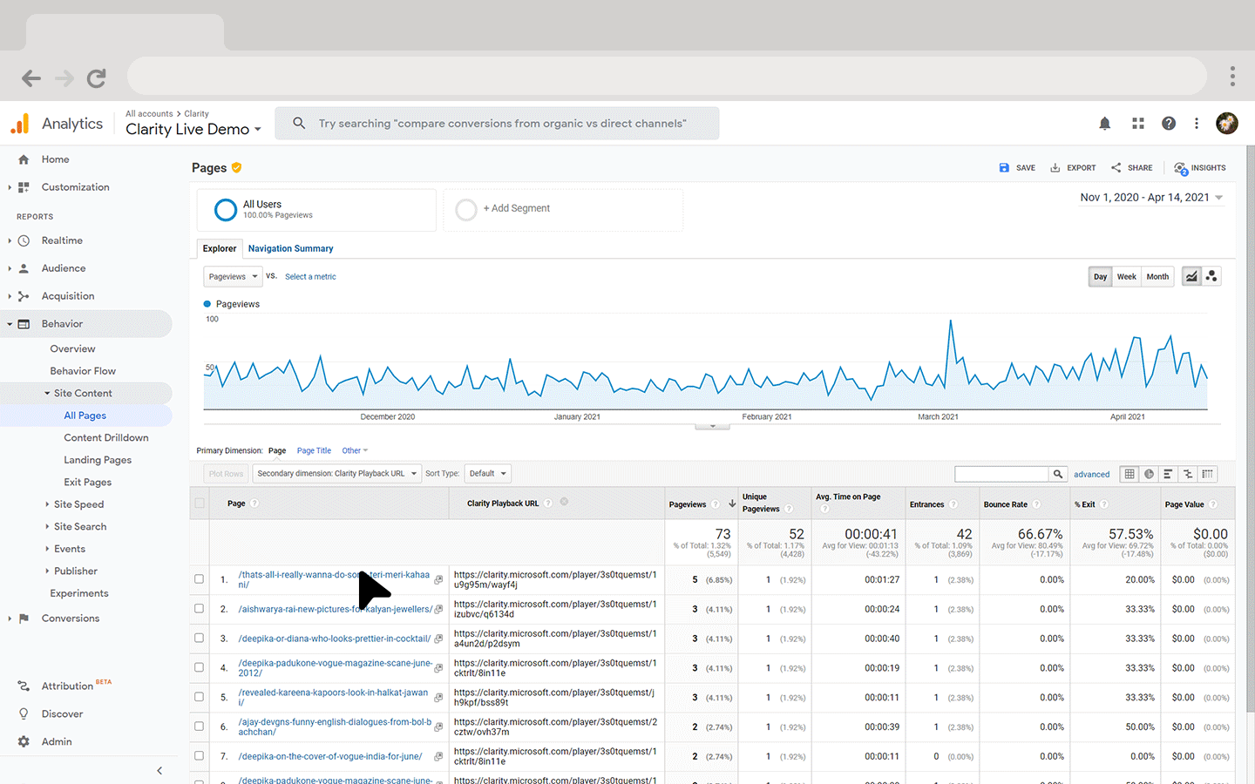Switch to the Navigation Summary tab
The image size is (1255, 784).
pyautogui.click(x=290, y=248)
